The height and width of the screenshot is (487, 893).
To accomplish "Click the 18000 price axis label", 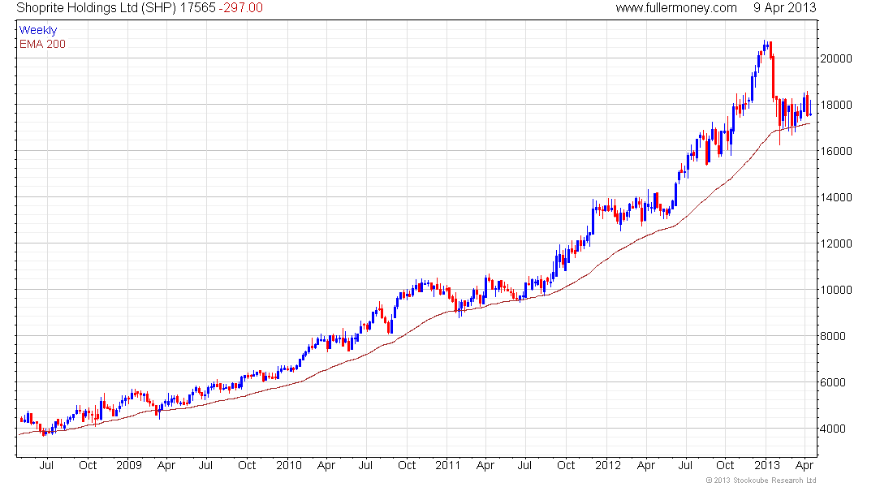I will coord(836,105).
